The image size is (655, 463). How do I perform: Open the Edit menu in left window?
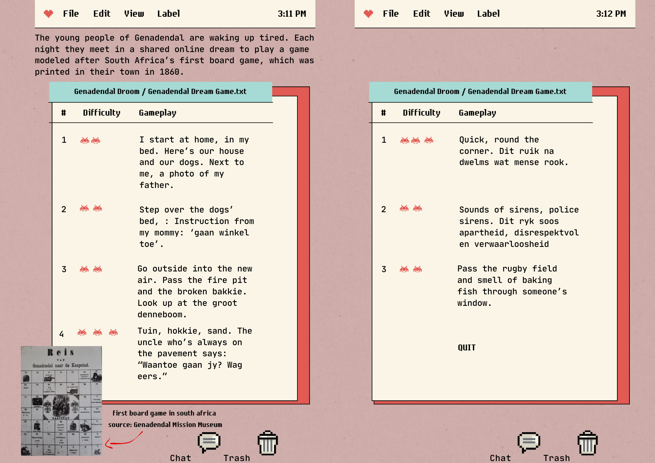tap(102, 14)
